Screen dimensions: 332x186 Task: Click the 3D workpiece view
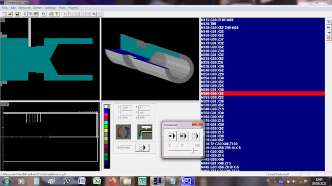click(150, 59)
